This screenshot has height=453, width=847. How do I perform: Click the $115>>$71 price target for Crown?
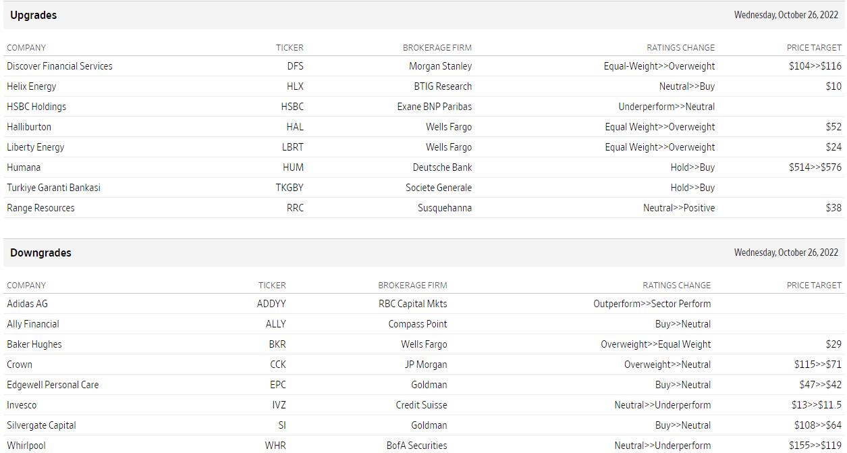tap(818, 365)
